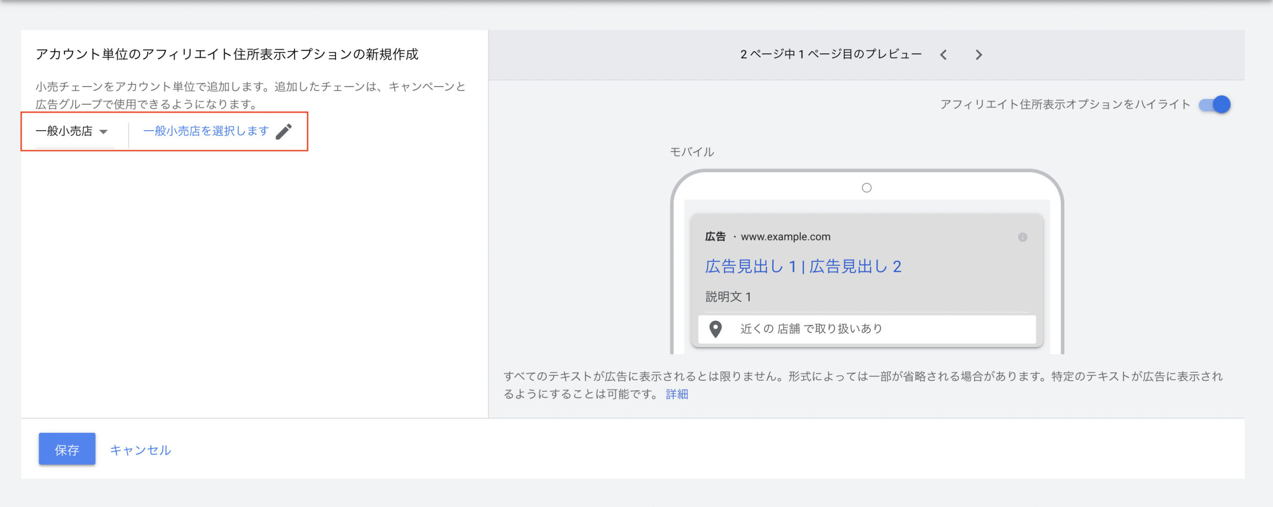
Task: Click the www.example.com URL in ad preview
Action: [x=785, y=237]
